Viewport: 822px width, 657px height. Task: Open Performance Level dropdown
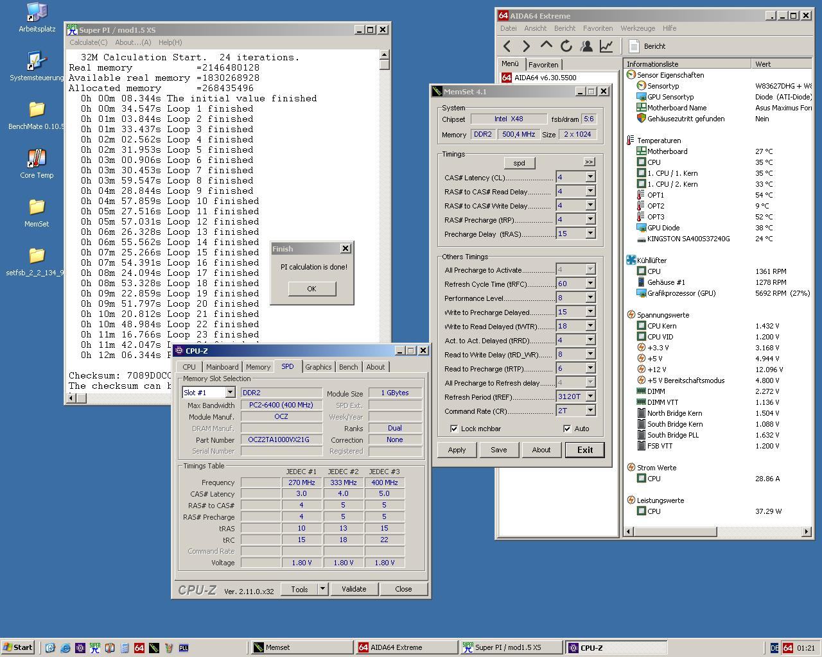click(x=590, y=298)
